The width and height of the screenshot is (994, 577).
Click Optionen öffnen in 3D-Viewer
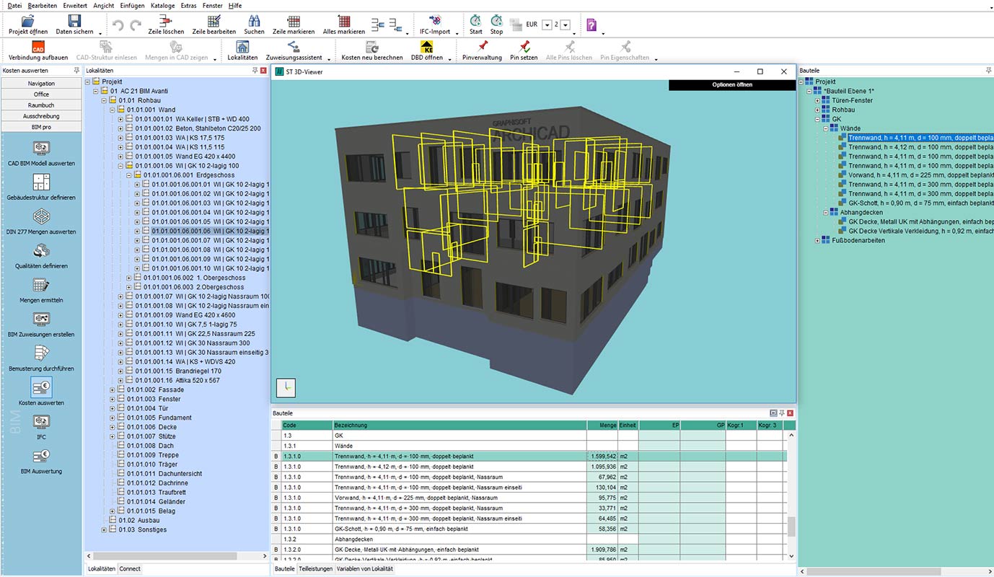[732, 85]
